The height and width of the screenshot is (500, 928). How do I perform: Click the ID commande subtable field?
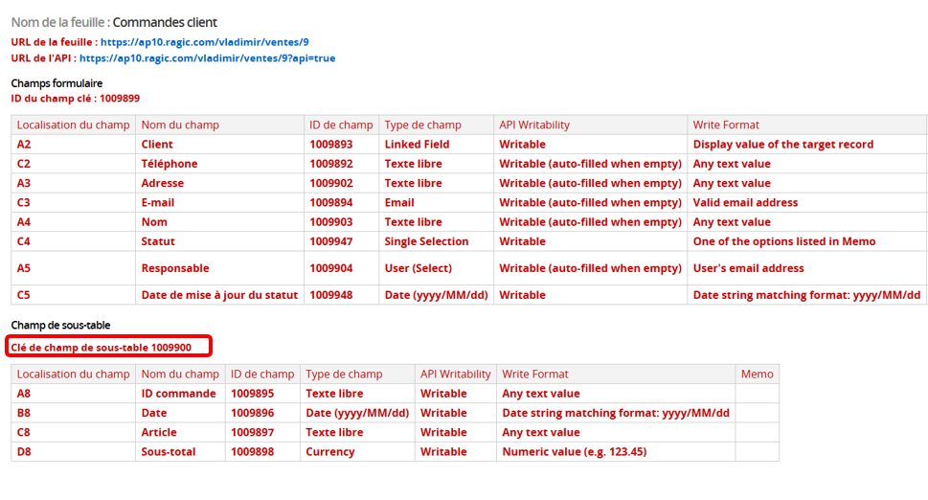[x=178, y=394]
